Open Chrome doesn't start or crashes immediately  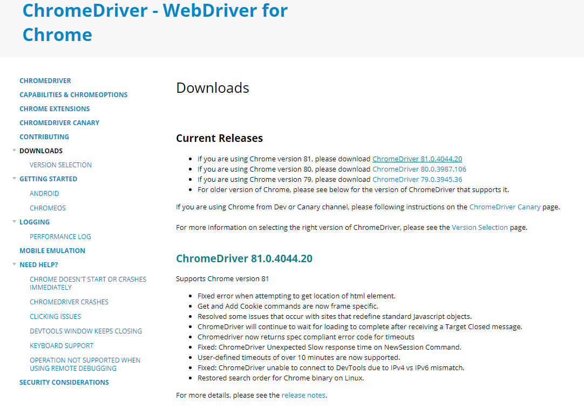coord(88,283)
